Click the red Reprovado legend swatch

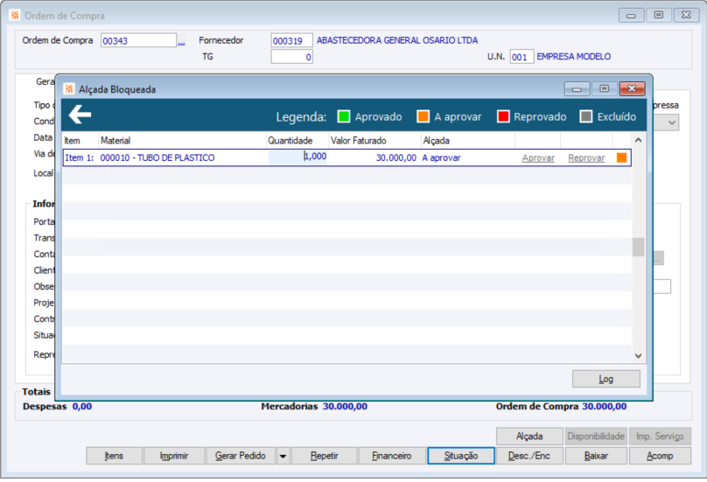pos(503,116)
